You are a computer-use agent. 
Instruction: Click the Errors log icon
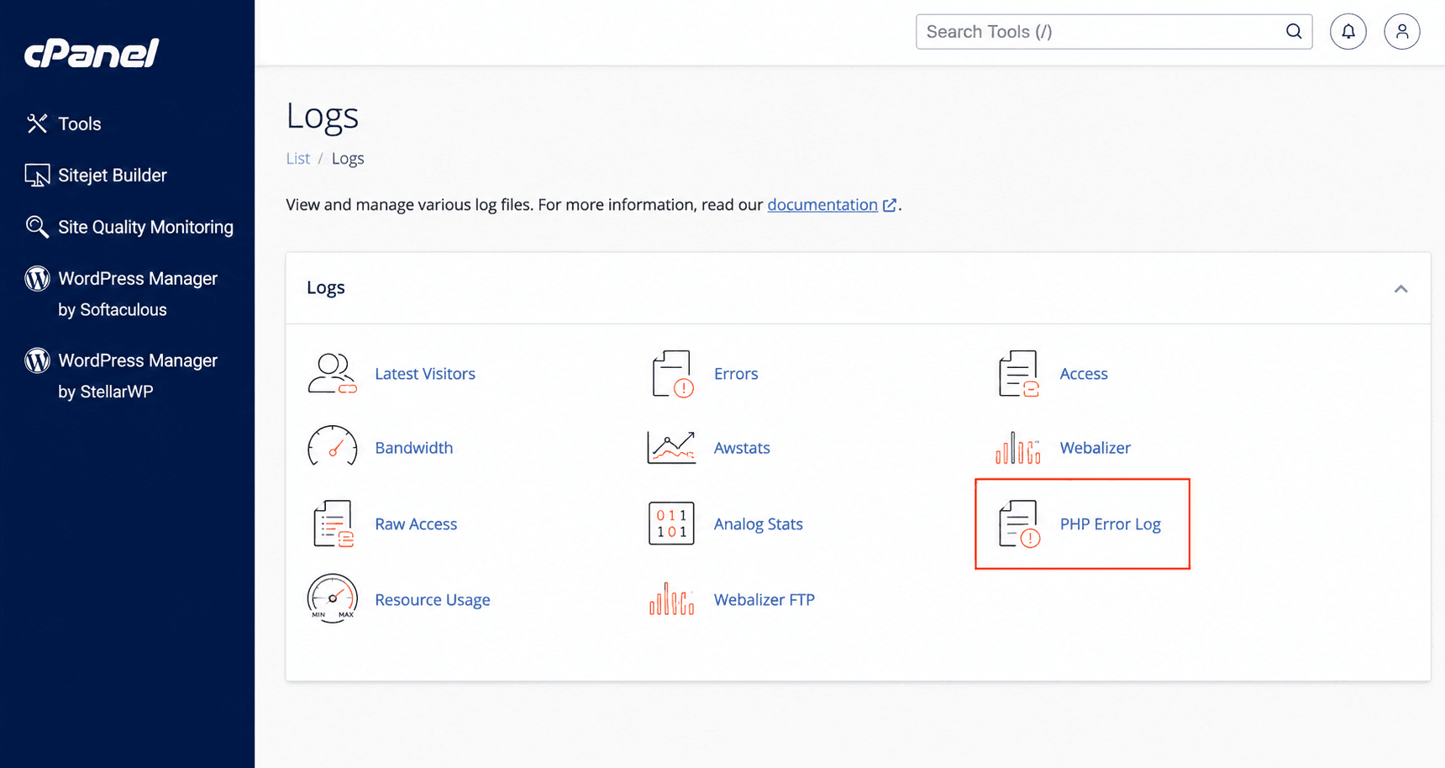point(672,374)
